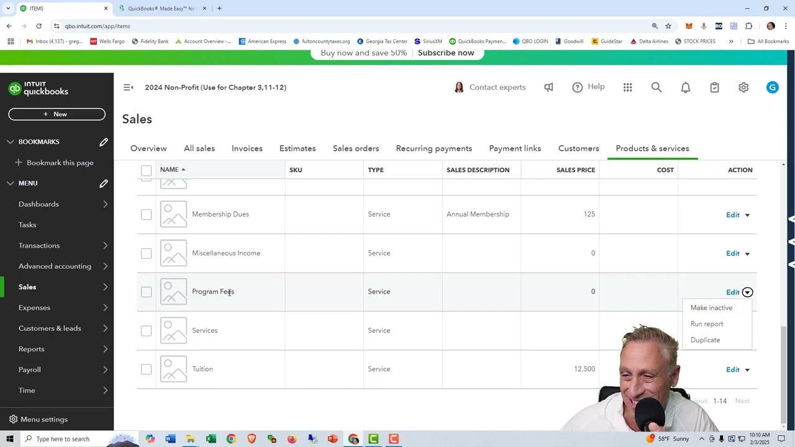This screenshot has width=795, height=447.
Task: Check the Services row checkbox
Action: 146,331
